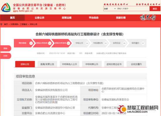Switch to the 中标结果公示 tab
Image resolution: width=161 pixels, height=116 pixels.
(92, 64)
